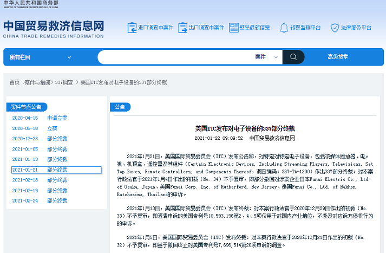Image resolution: width=386 pixels, height=253 pixels.
Task: Open 2021-02-18 部分终裁 entry
Action: click(40, 180)
